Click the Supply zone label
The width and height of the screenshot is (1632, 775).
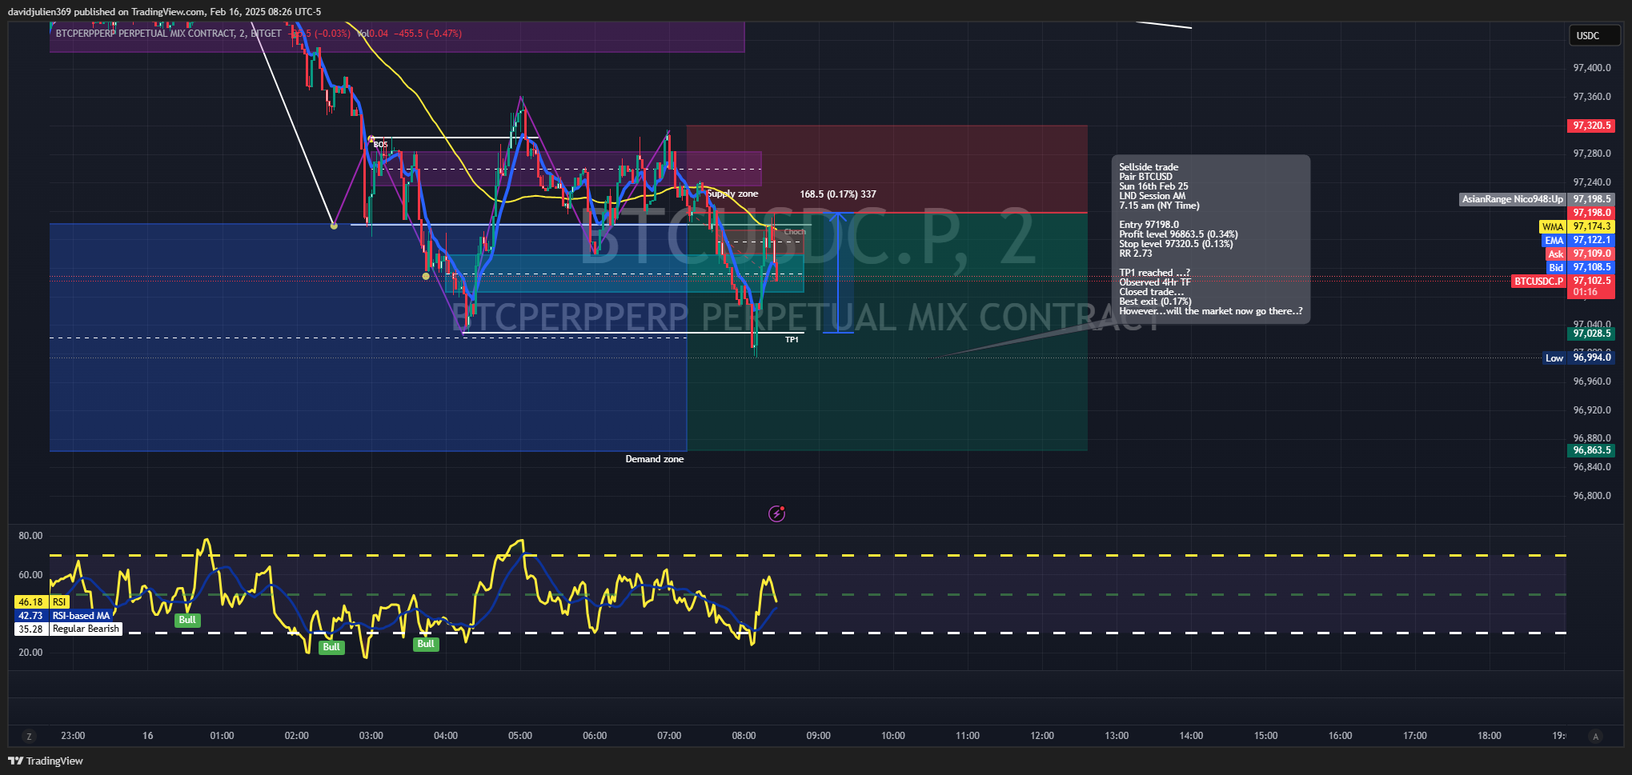[x=732, y=194]
